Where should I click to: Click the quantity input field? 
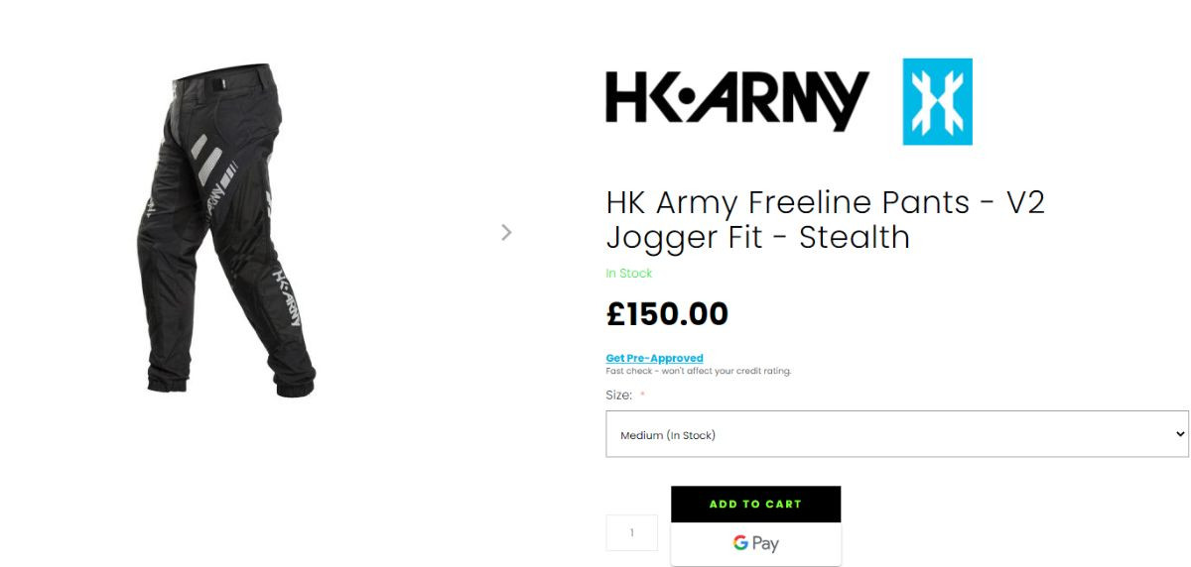pos(631,532)
